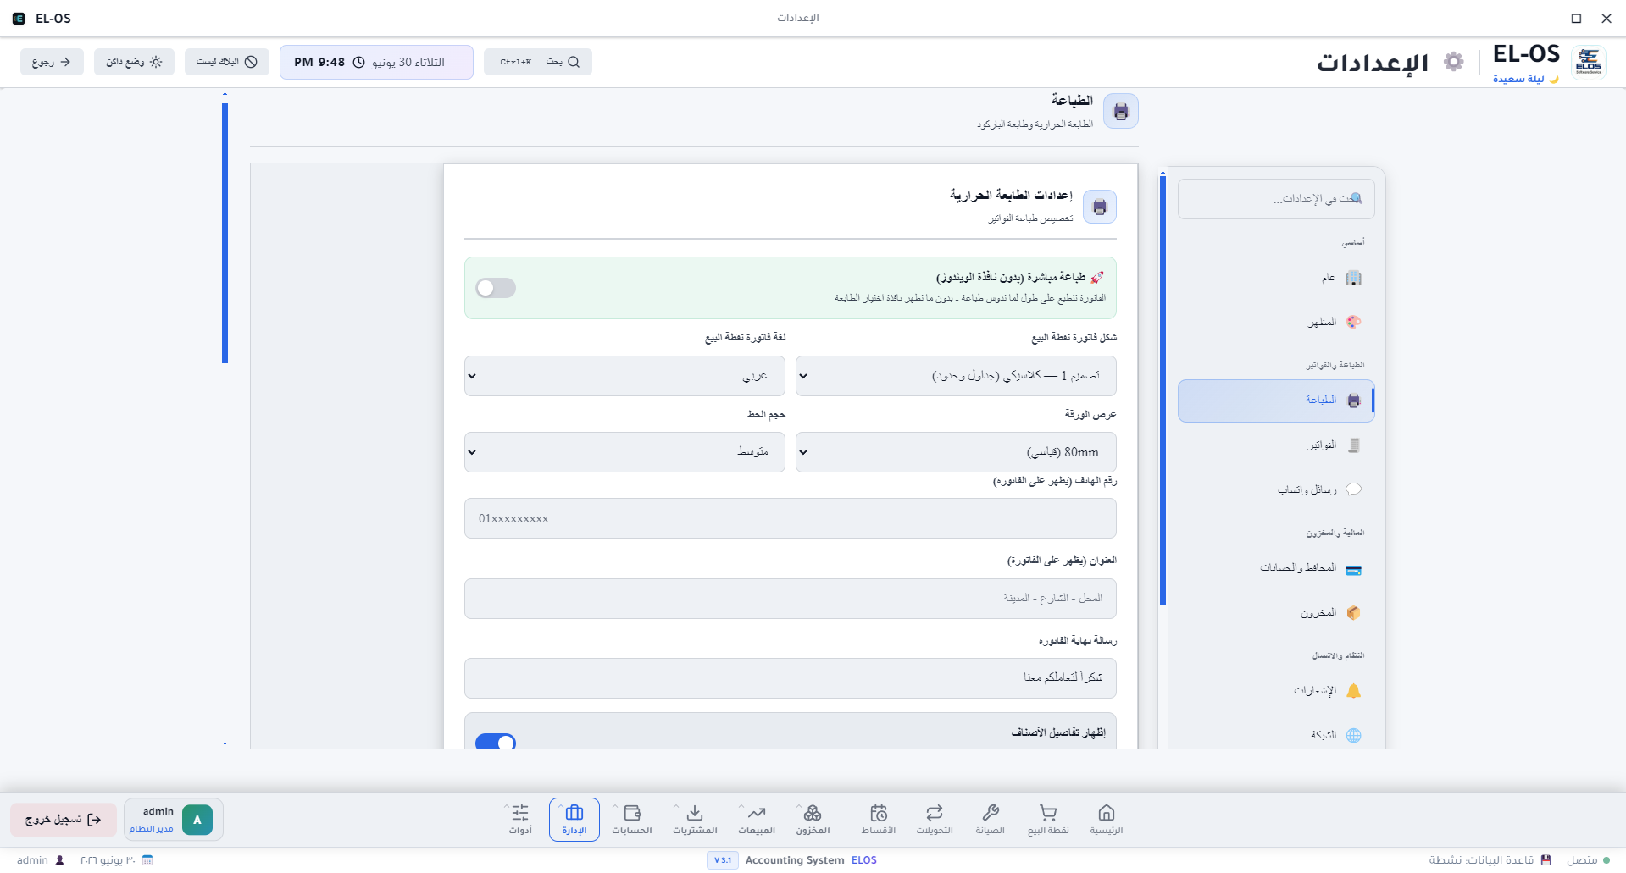Image resolution: width=1626 pixels, height=873 pixels.
Task: Open المحافظ والحسابات wallets settings section
Action: coord(1276,568)
